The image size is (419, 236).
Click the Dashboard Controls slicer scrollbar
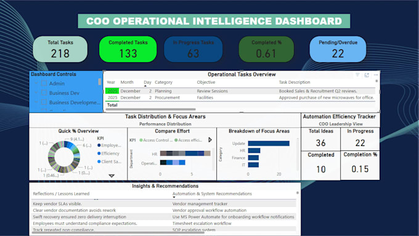pos(100,81)
